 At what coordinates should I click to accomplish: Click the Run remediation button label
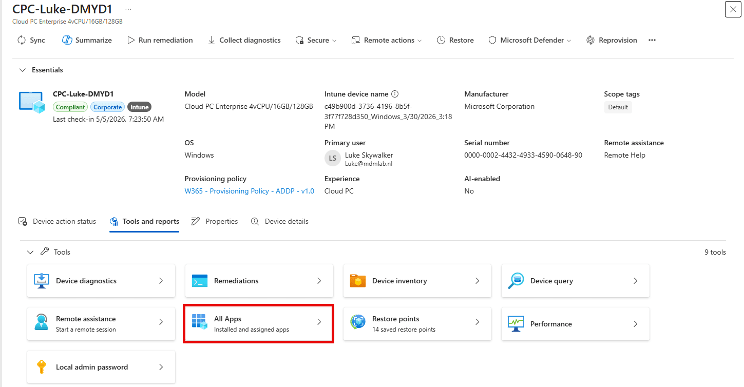tap(166, 40)
